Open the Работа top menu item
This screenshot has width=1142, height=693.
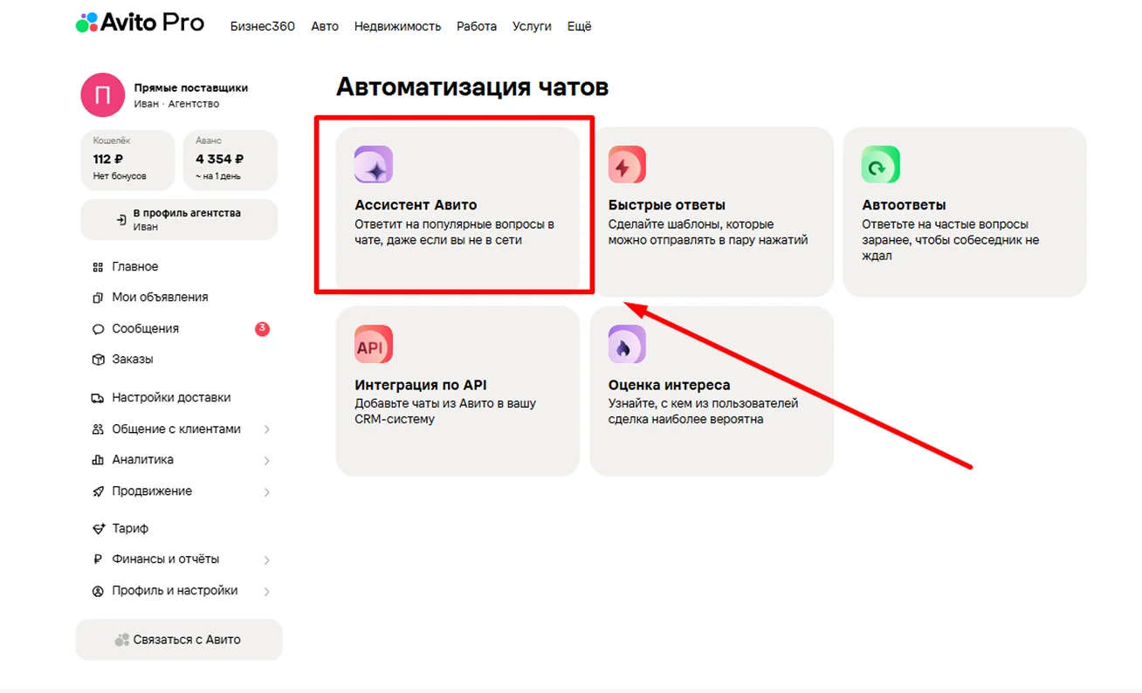(x=477, y=26)
